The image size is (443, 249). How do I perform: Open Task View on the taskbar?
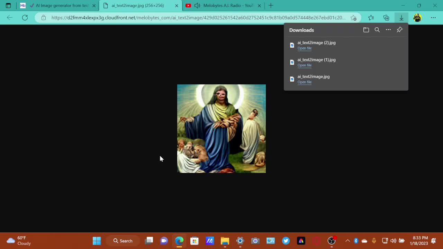[149, 241]
